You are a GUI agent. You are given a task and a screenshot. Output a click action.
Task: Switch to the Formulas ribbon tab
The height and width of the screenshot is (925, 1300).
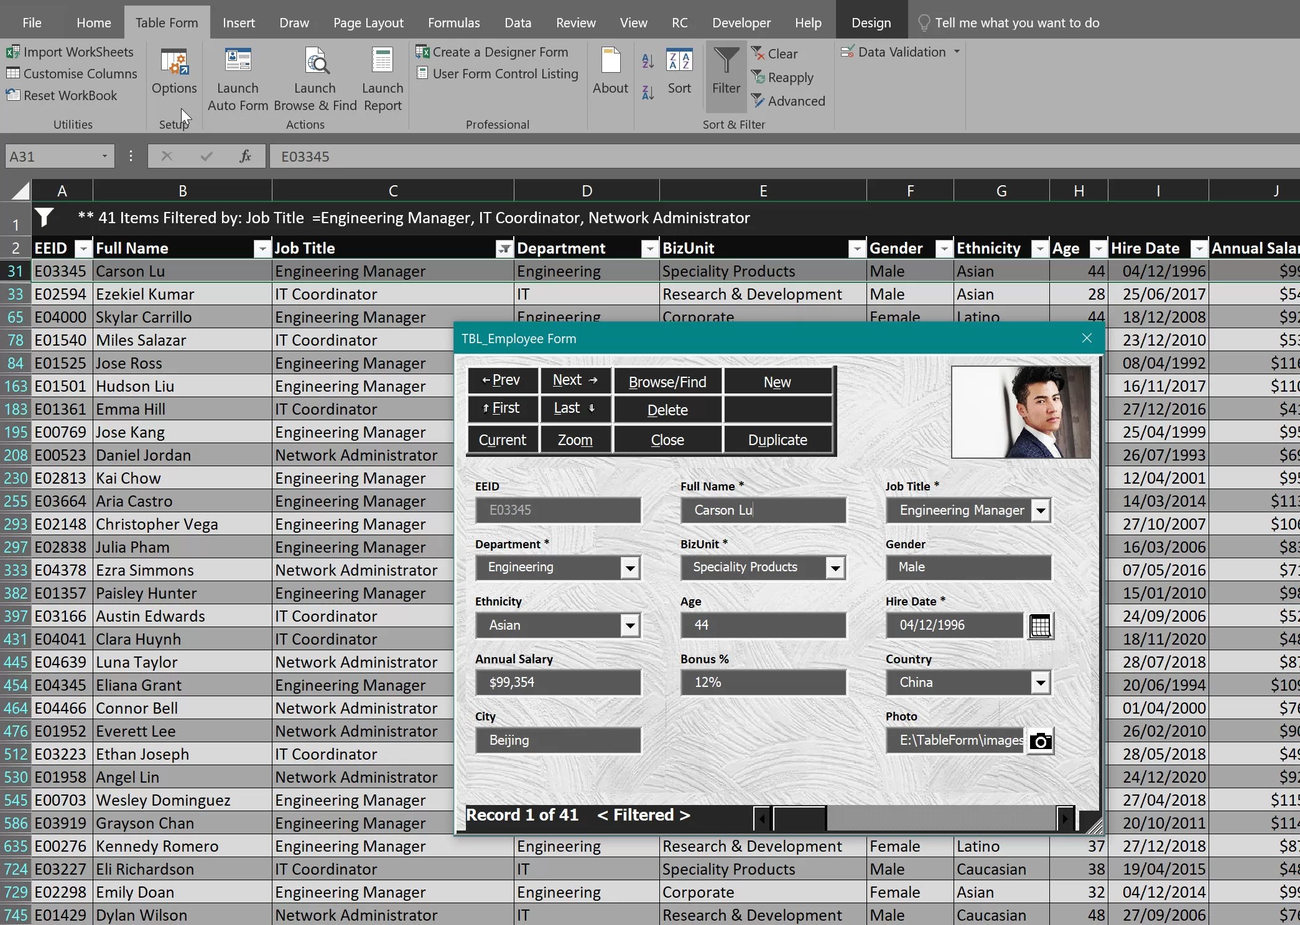(453, 23)
